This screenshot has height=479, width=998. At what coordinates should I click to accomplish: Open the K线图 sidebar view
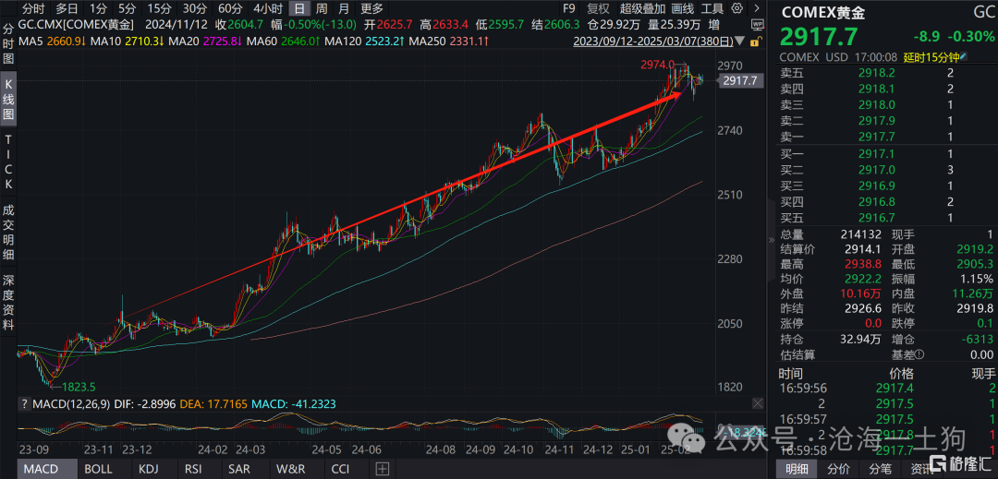(x=8, y=100)
